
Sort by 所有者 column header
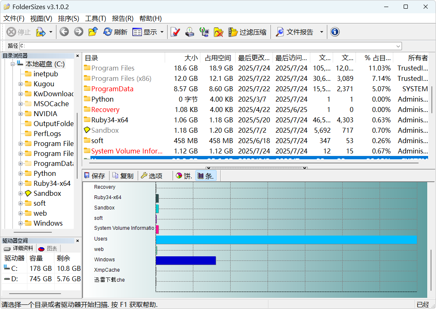coord(411,58)
